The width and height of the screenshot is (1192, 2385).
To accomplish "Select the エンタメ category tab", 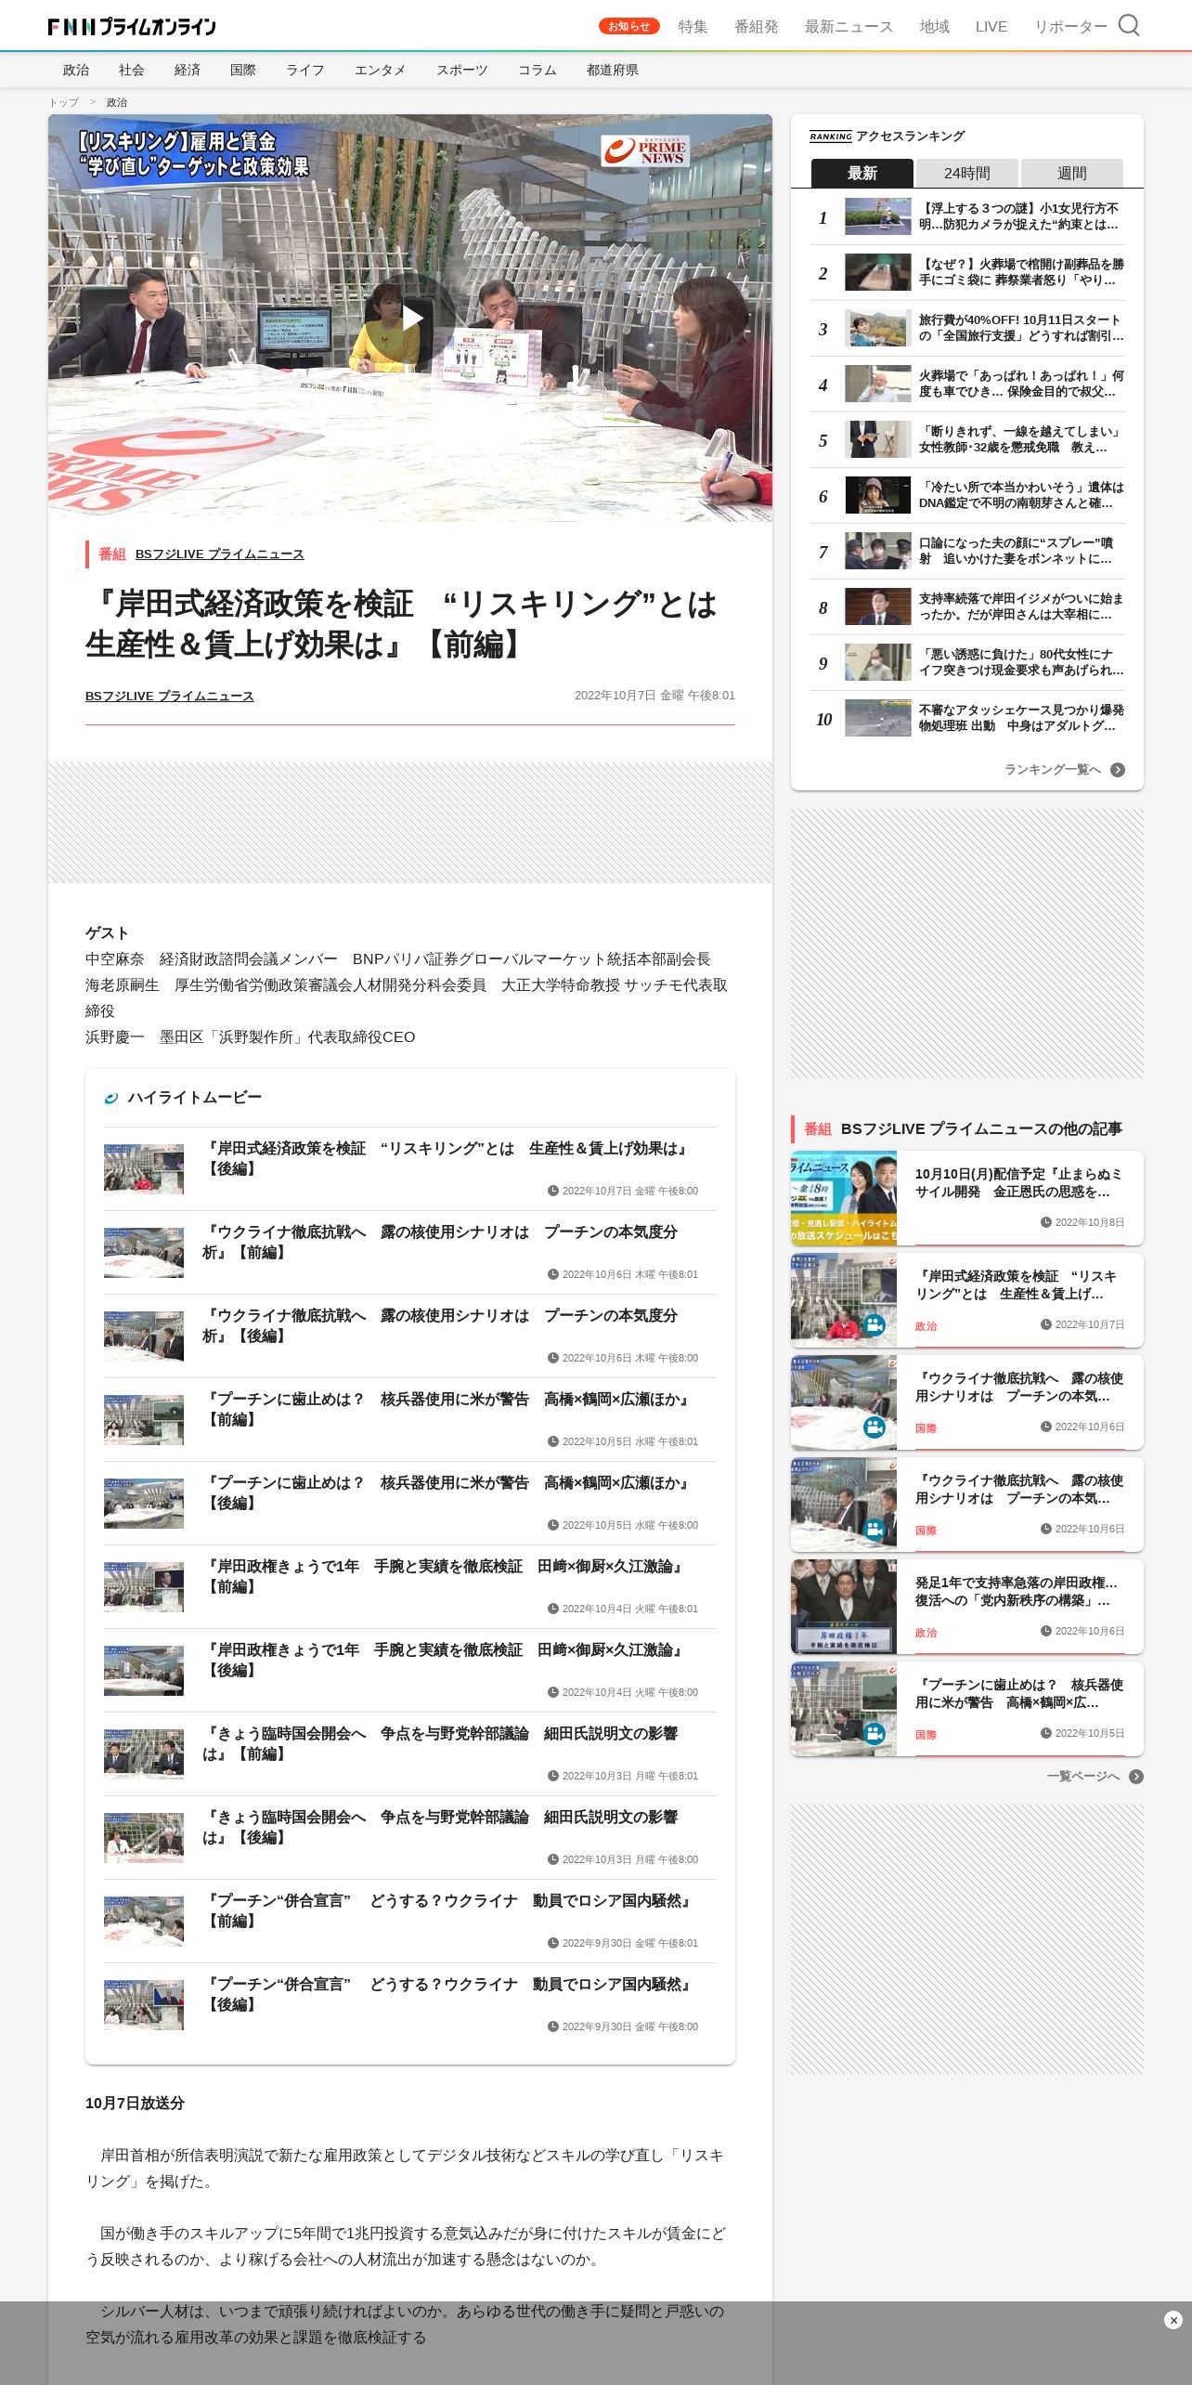I will point(381,70).
